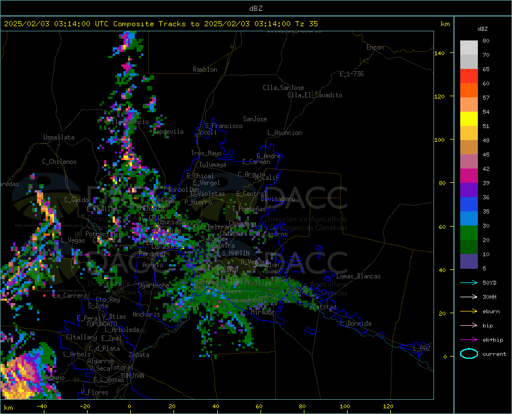512x414 pixels.
Task: Click the Ugarteche map label
Action: point(154,285)
